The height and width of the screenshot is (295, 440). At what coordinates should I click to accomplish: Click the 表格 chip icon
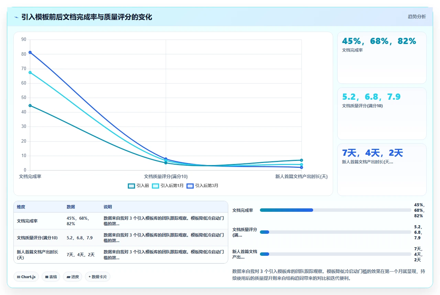pyautogui.click(x=46, y=277)
